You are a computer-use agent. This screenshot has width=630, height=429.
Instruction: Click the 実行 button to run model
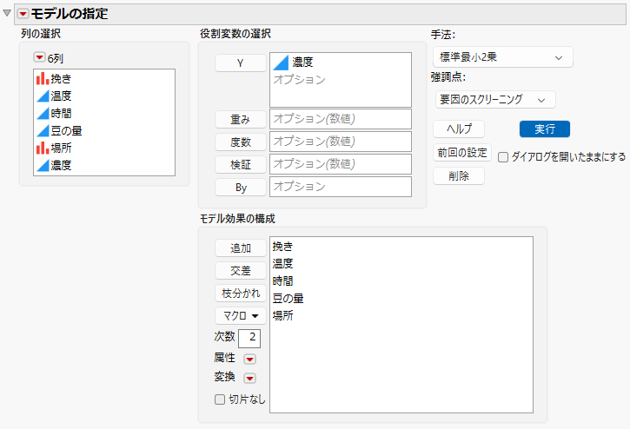click(x=545, y=129)
